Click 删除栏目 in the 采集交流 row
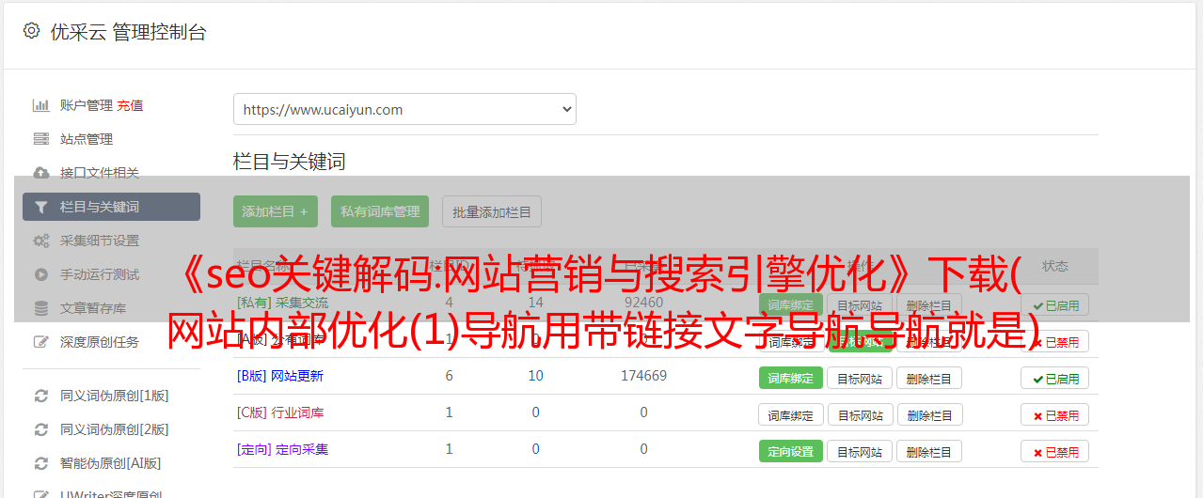This screenshot has width=1203, height=498. pos(929,304)
